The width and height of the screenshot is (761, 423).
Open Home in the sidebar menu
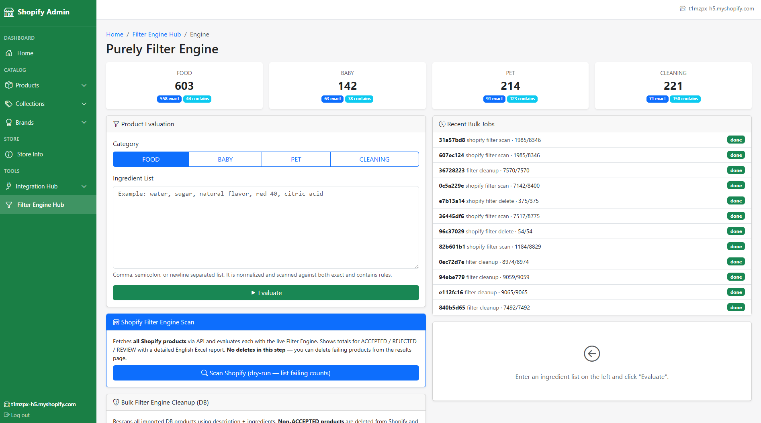point(48,53)
